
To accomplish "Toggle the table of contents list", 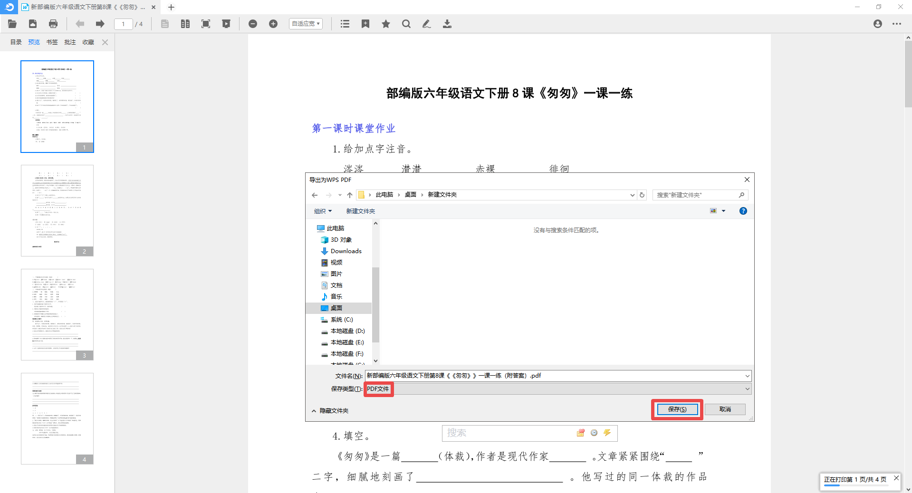I will coord(345,24).
